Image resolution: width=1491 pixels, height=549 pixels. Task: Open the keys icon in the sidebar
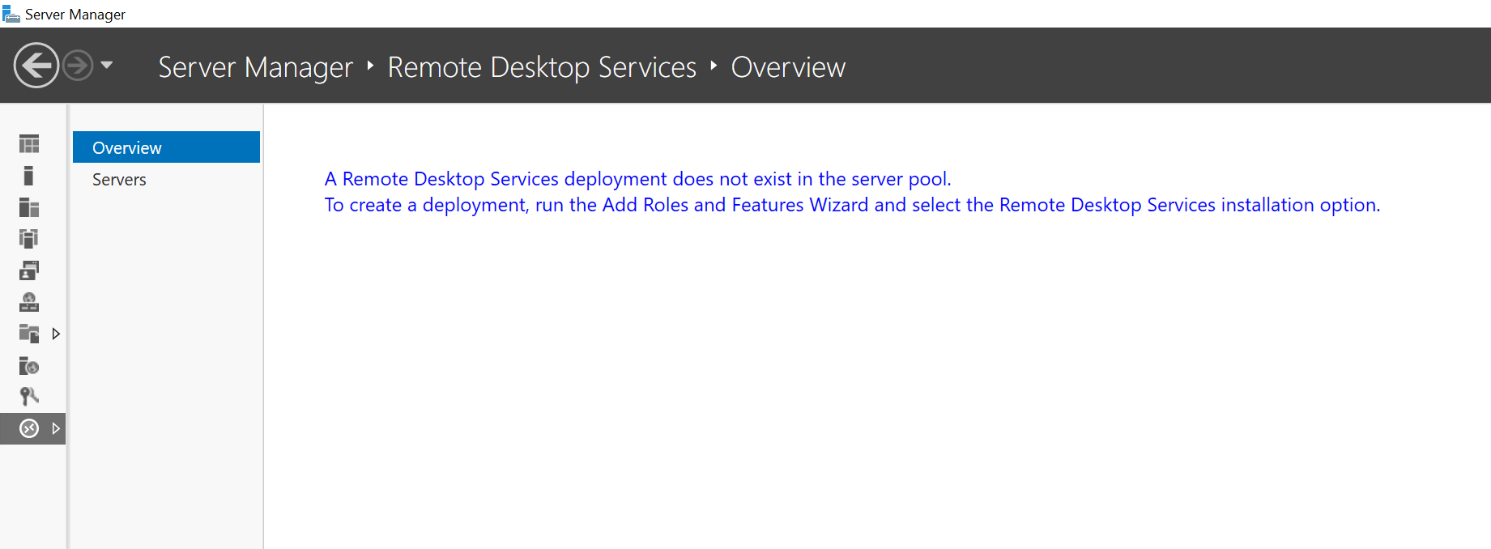coord(29,397)
